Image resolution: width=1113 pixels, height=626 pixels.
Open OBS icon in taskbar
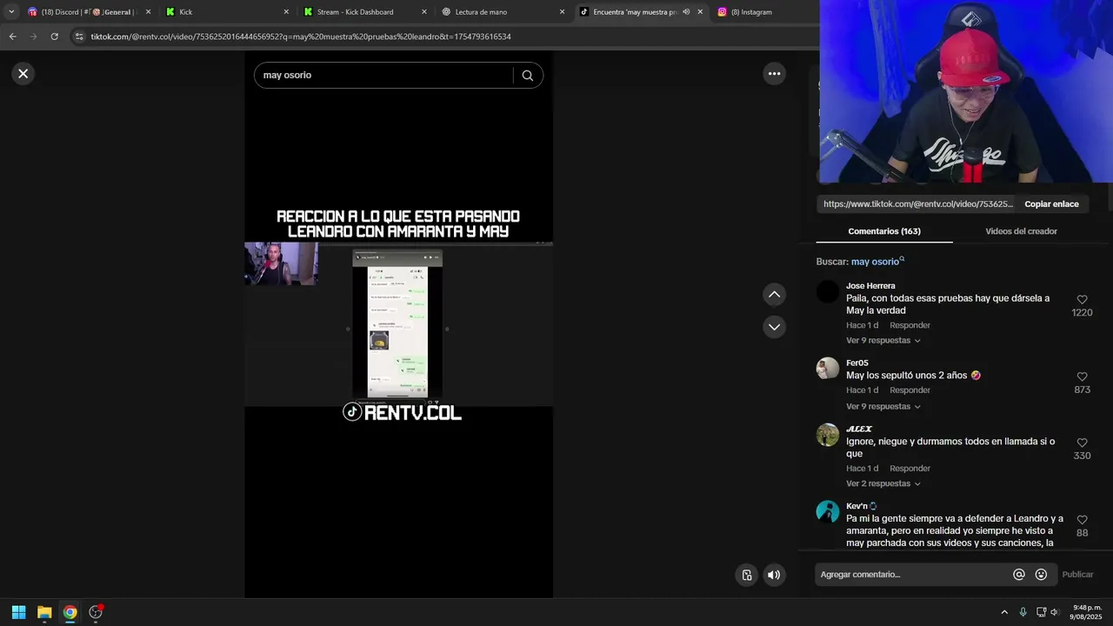pyautogui.click(x=96, y=612)
